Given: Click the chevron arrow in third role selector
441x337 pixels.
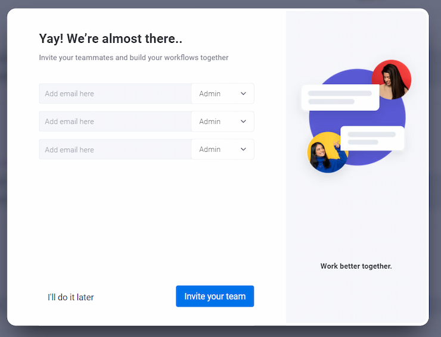Looking at the screenshot, I should [x=243, y=149].
